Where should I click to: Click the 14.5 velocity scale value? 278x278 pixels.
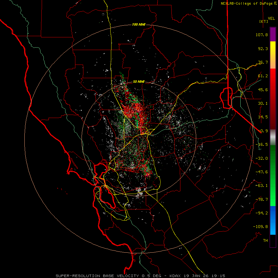pos(263,117)
